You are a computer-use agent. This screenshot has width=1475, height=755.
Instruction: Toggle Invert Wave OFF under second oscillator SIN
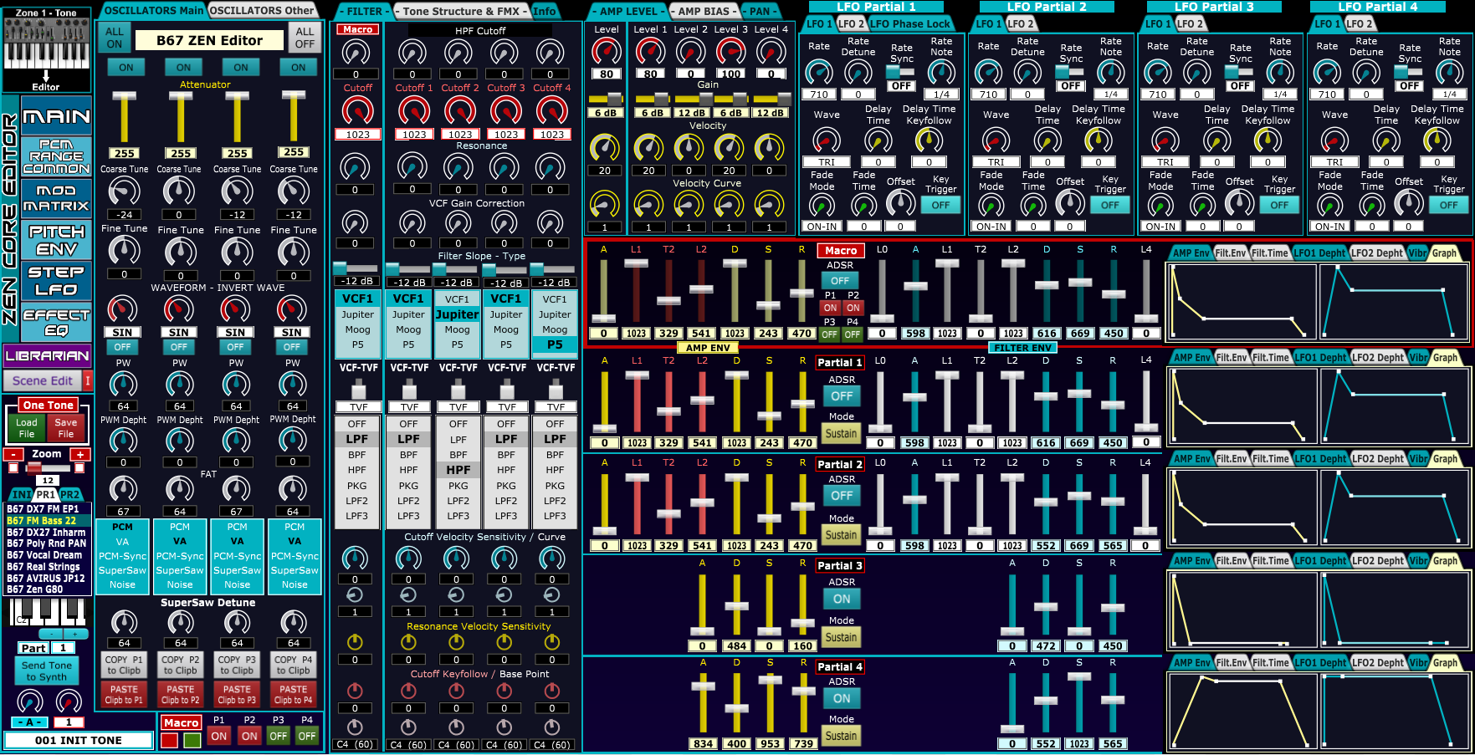(179, 347)
